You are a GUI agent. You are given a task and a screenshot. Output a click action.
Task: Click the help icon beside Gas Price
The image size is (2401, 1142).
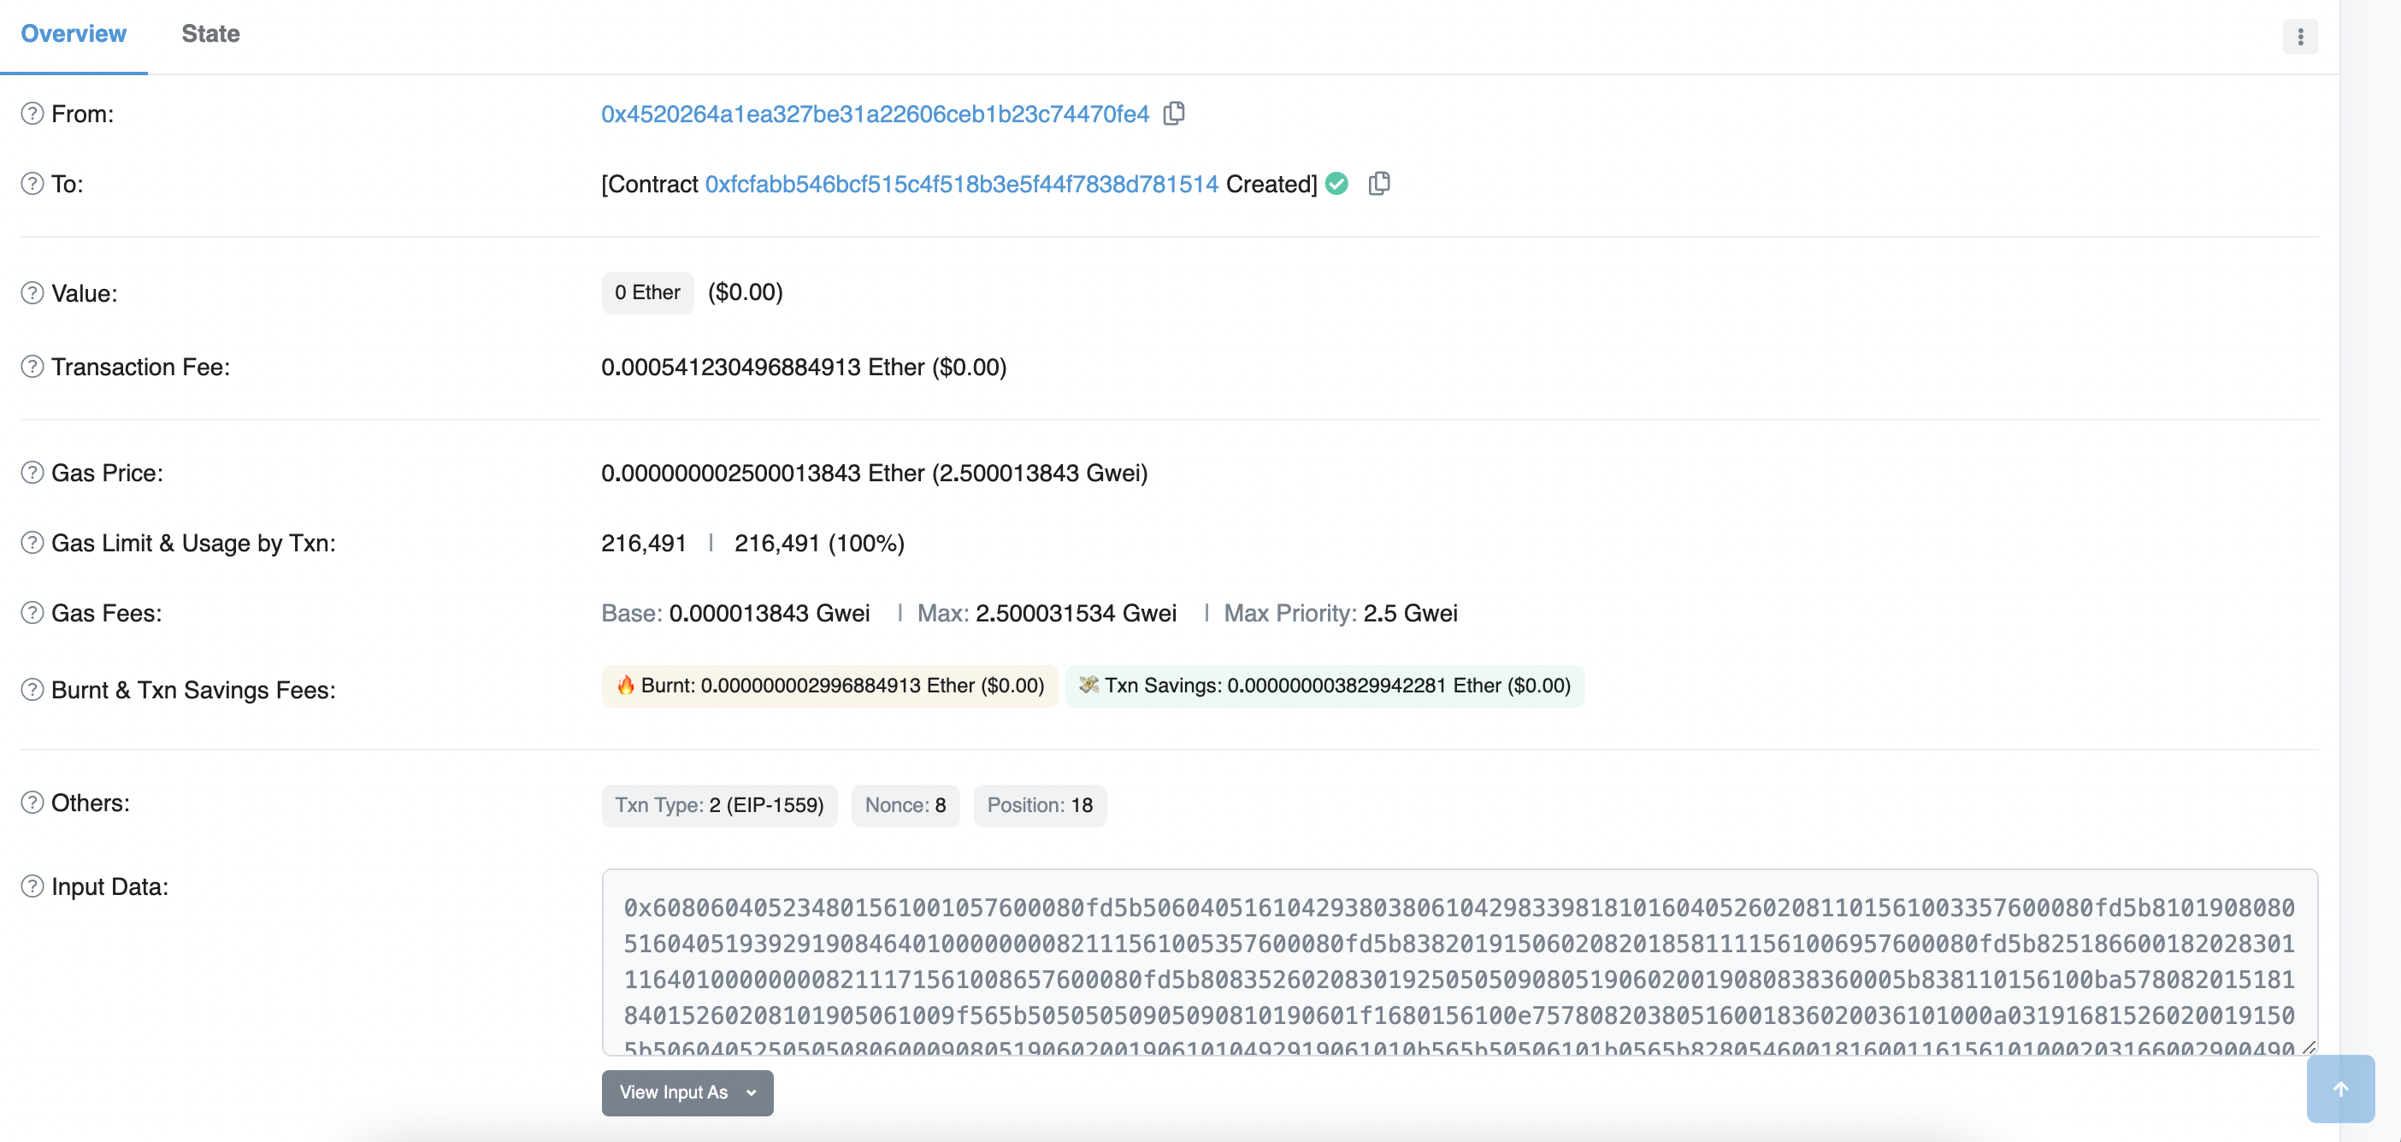(x=32, y=474)
